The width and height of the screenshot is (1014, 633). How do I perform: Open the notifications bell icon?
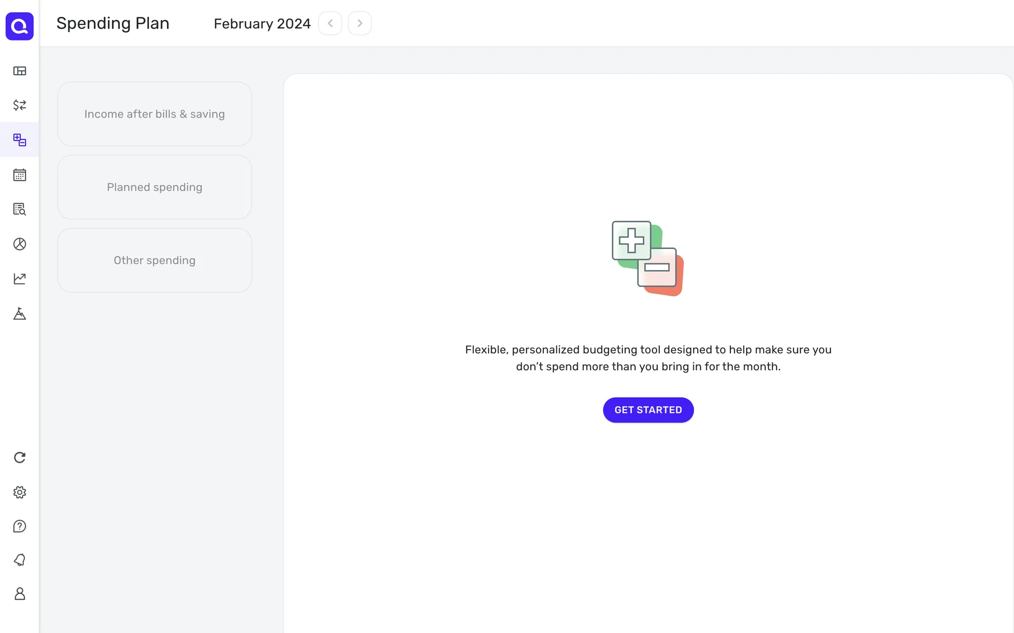point(20,560)
